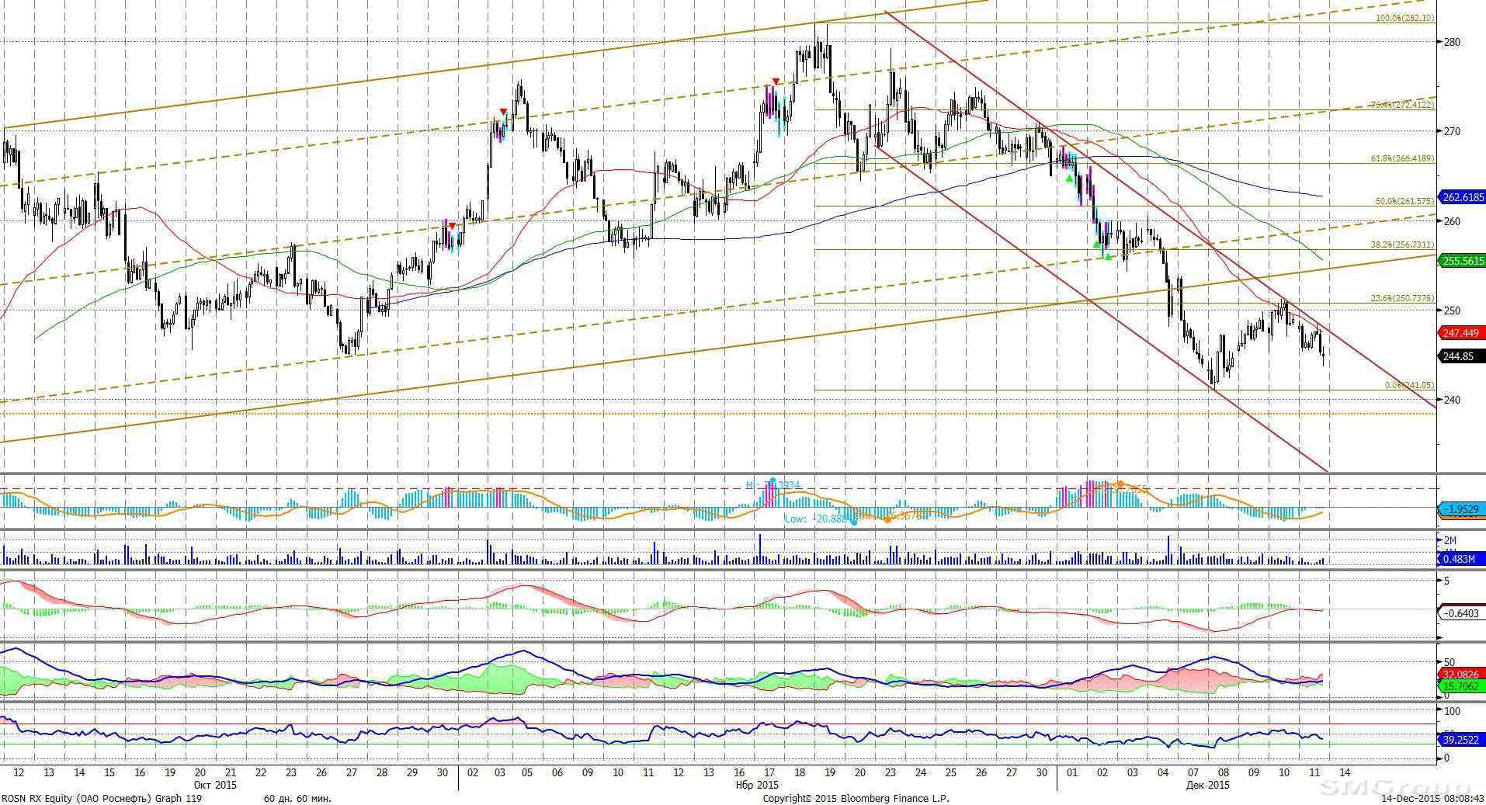Click the red 247.449 price tag
1486x805 pixels.
point(1462,333)
